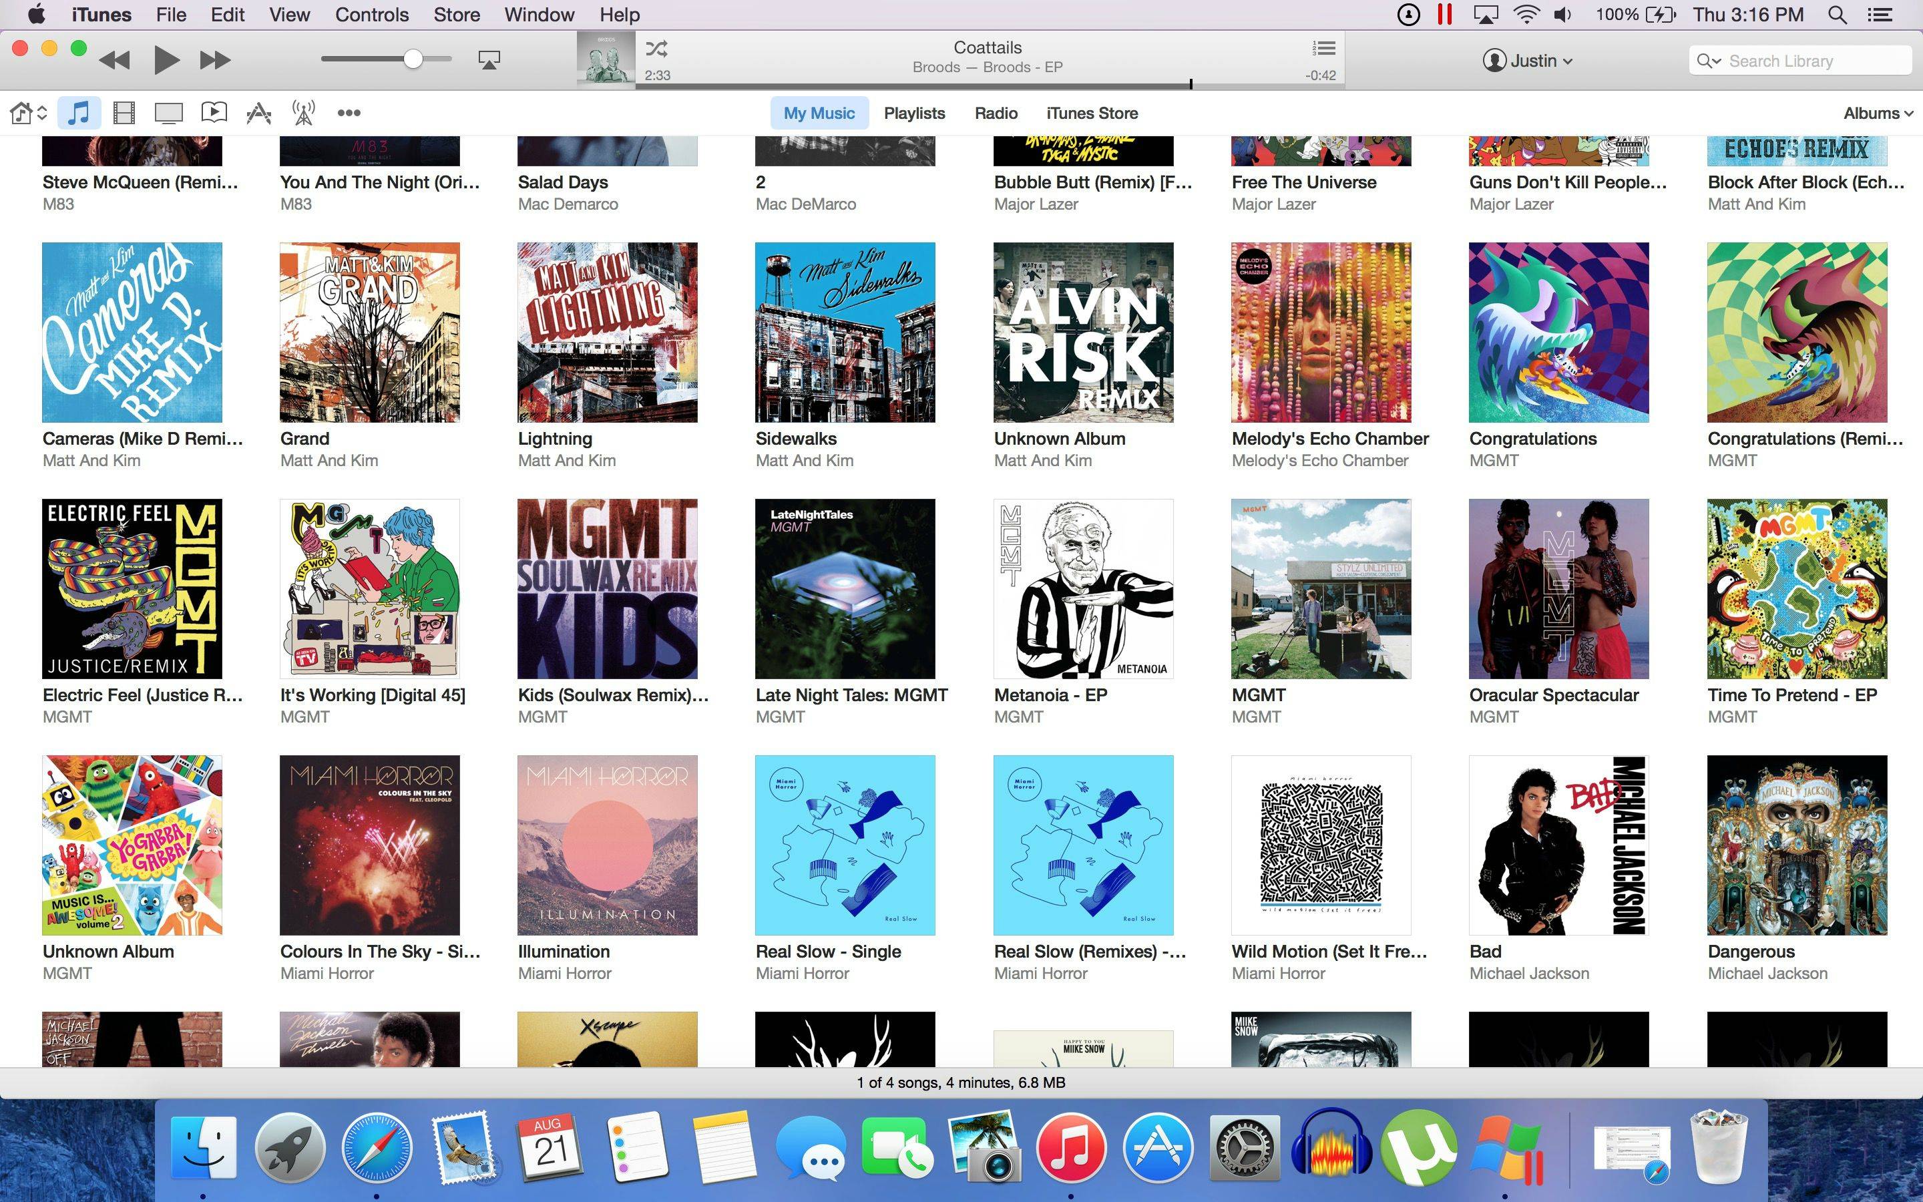Switch to the Movies library icon

pos(124,113)
